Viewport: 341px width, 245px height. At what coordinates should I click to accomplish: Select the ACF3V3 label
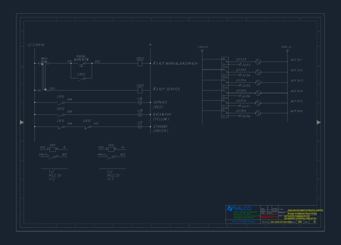[x=297, y=81]
